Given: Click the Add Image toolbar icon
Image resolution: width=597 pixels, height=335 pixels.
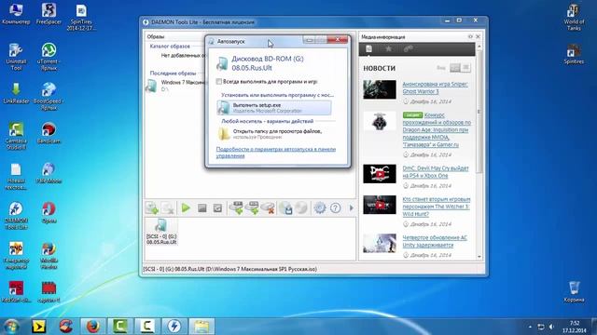Looking at the screenshot, I should (x=152, y=208).
